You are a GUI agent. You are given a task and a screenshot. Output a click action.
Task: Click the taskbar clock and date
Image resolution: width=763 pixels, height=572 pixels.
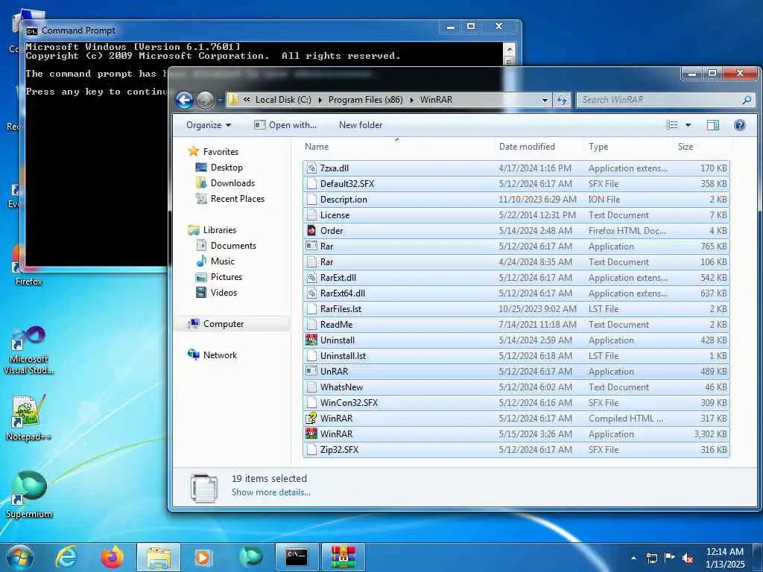click(725, 558)
